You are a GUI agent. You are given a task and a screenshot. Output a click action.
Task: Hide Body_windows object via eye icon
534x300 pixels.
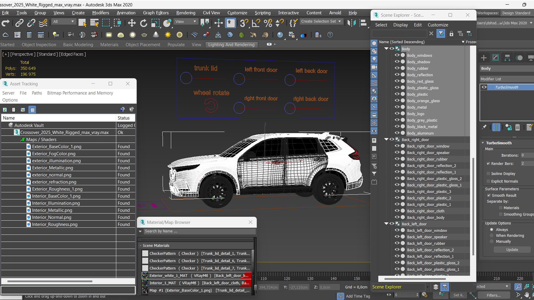[x=397, y=55]
